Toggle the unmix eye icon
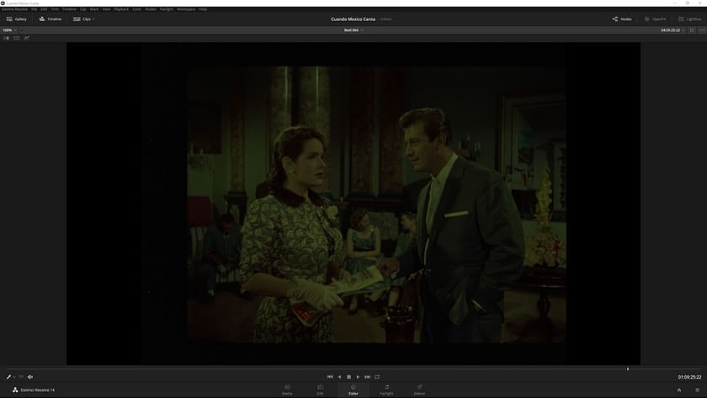Image resolution: width=707 pixels, height=398 pixels. (21, 377)
